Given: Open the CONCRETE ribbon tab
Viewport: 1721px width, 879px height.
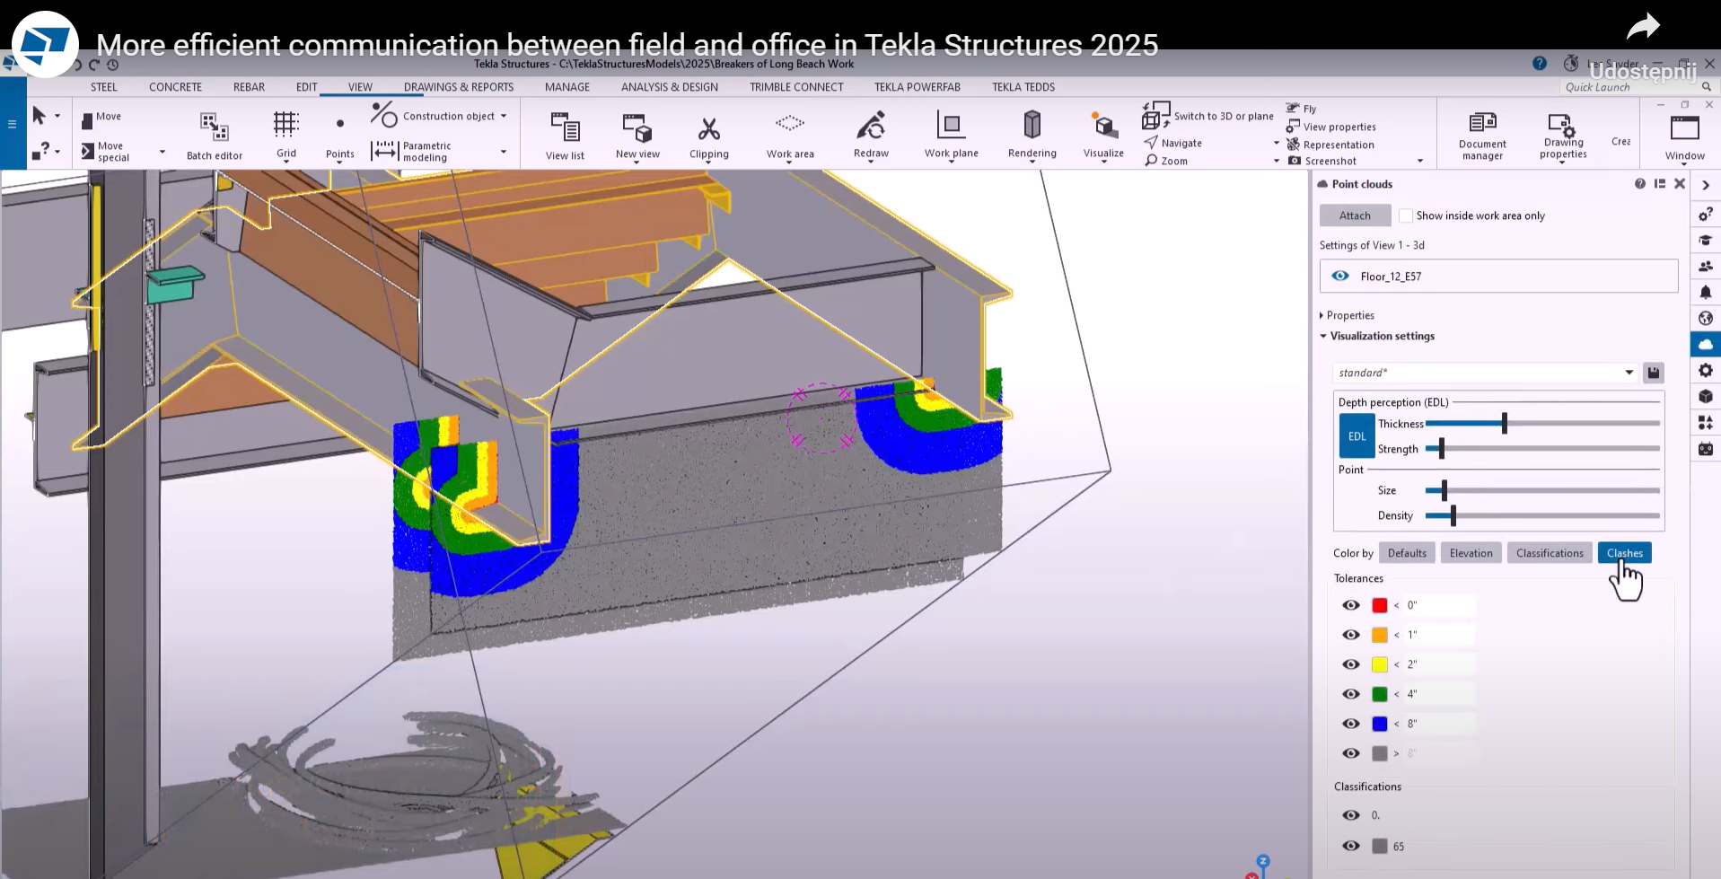Looking at the screenshot, I should (175, 87).
